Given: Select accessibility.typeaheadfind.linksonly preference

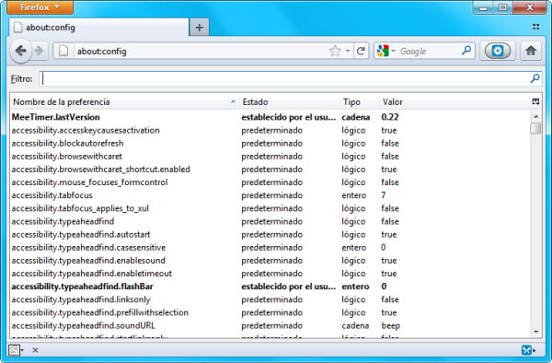Looking at the screenshot, I should tap(270, 299).
